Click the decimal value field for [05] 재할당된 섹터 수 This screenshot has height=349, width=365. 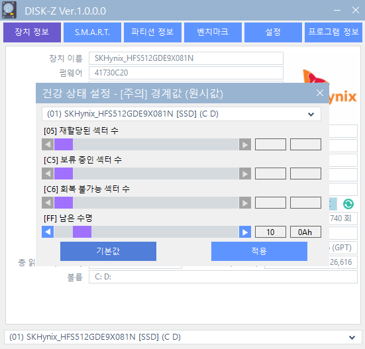[270, 144]
